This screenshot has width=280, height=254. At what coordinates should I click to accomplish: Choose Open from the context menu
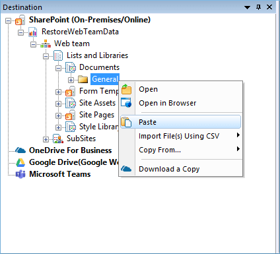(x=180, y=89)
